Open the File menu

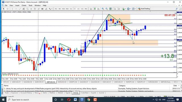pos(6,5)
